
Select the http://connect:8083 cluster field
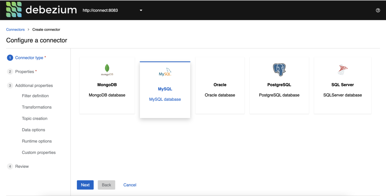(x=113, y=10)
